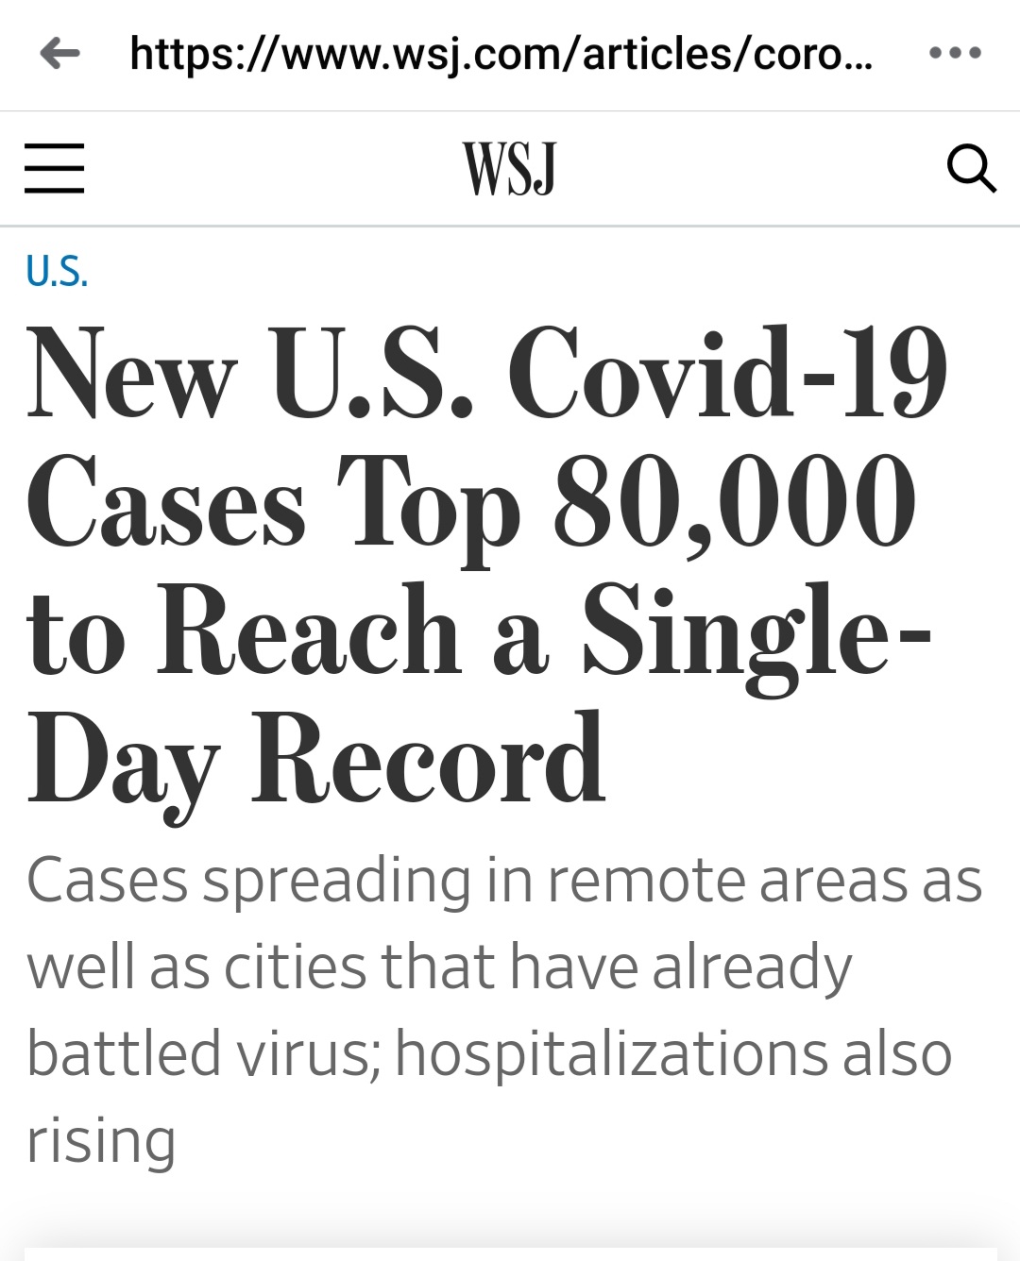
Task: Click 'Covid-19' in the headline
Action: pyautogui.click(x=727, y=373)
